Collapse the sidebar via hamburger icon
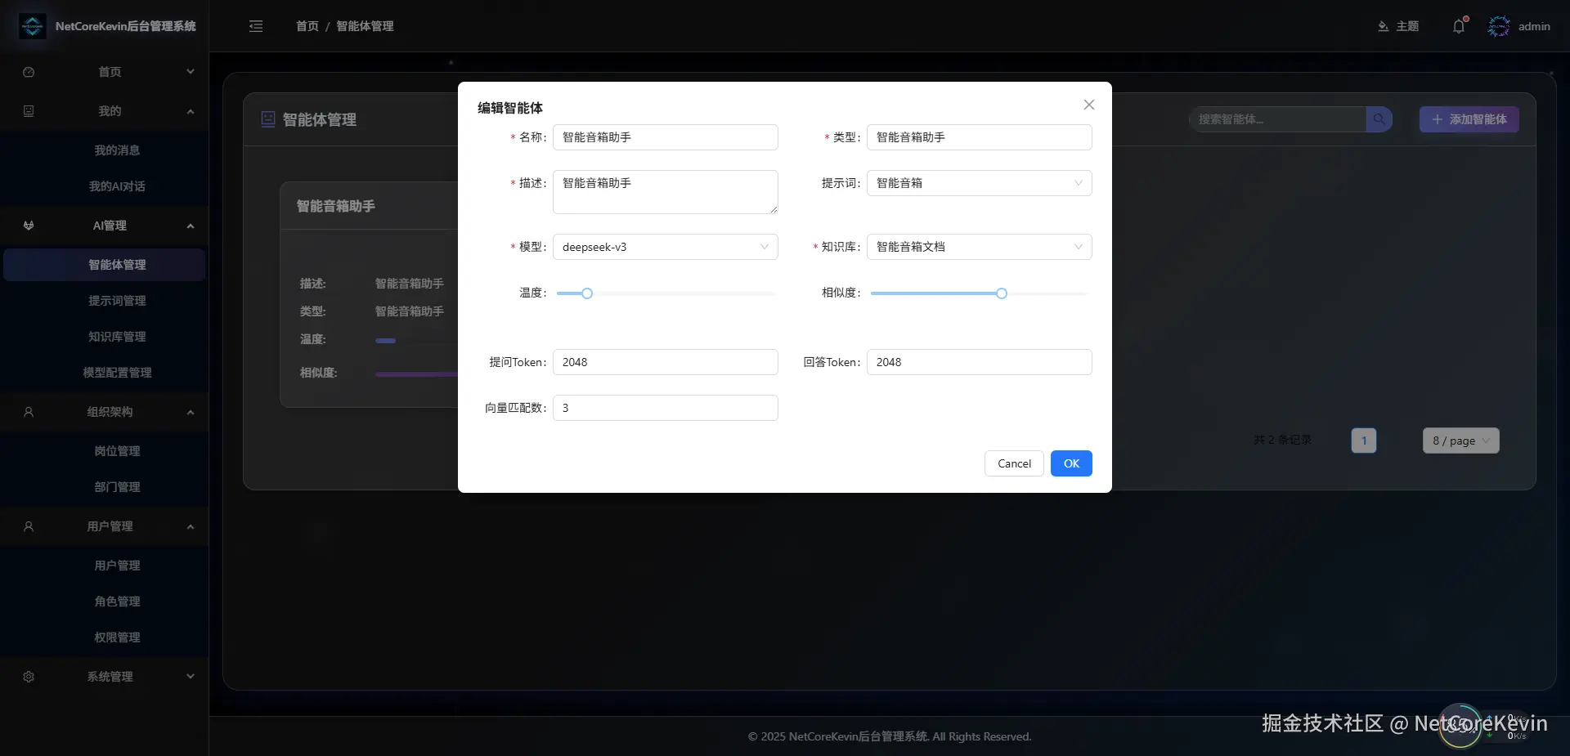This screenshot has height=756, width=1570. coord(256,26)
